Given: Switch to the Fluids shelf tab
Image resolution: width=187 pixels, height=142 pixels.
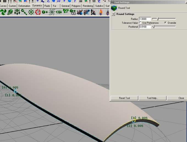Looking at the screenshot, I should (x=47, y=6).
